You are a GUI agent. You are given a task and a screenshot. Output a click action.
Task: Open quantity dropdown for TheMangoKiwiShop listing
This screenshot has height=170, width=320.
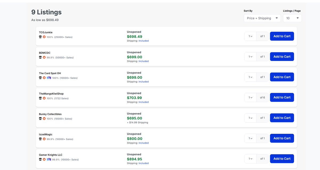[x=250, y=97]
